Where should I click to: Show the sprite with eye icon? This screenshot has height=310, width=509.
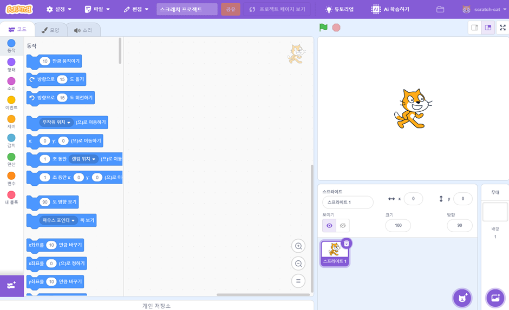329,225
